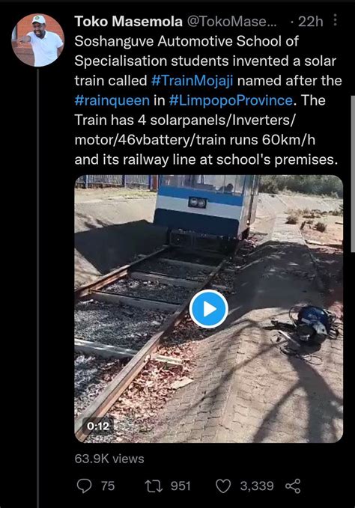Open Toko Masemola's profile picture

pos(38,40)
